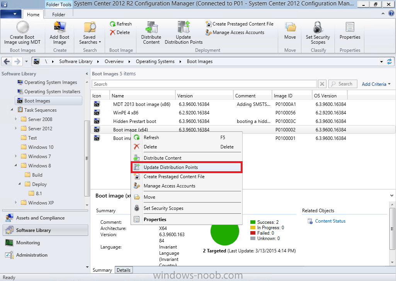Viewport: 396px width, 281px height.
Task: Open navigation history dropdown arrow
Action: pos(26,61)
